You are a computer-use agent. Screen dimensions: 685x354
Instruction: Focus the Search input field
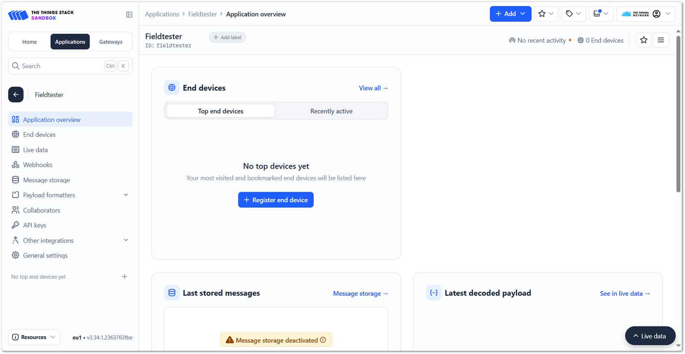[x=61, y=66]
